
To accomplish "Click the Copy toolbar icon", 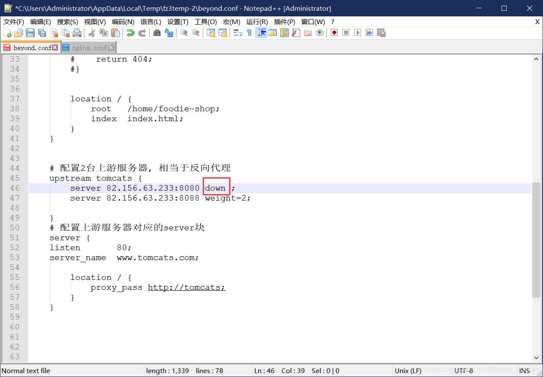I will pos(104,33).
